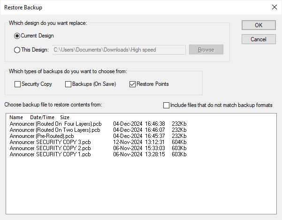Click the Cancel button
The width and height of the screenshot is (282, 220).
pos(259,39)
